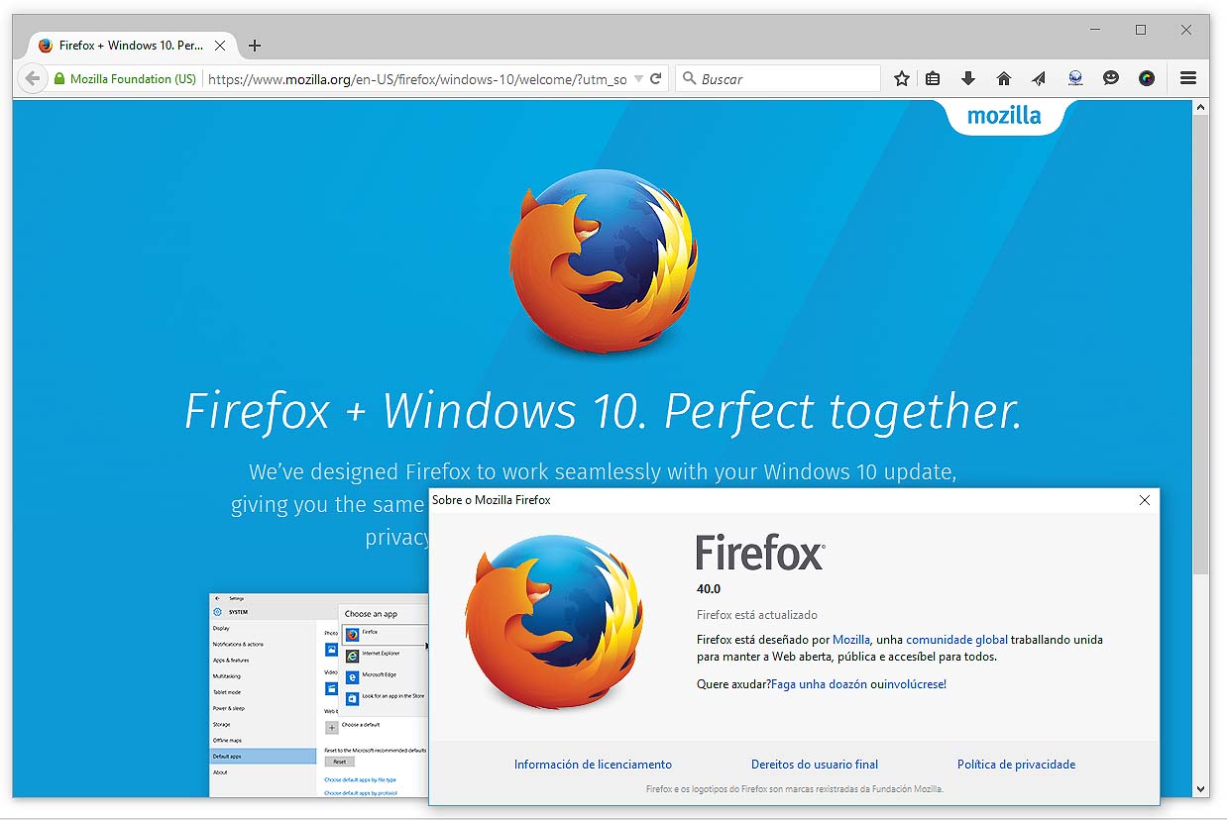Close the Sobre o Mozilla Firefox dialog

(1145, 500)
